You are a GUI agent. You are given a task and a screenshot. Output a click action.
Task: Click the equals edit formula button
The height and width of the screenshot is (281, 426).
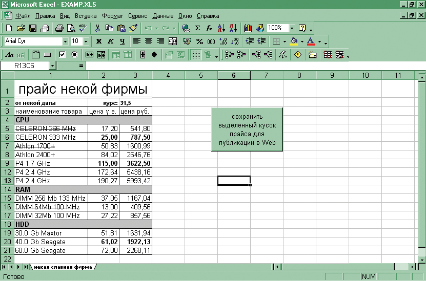point(81,66)
